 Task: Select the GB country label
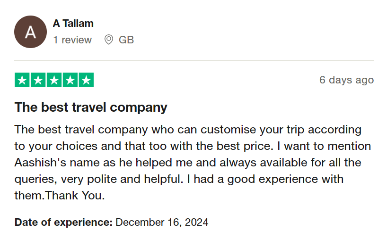[x=126, y=40]
